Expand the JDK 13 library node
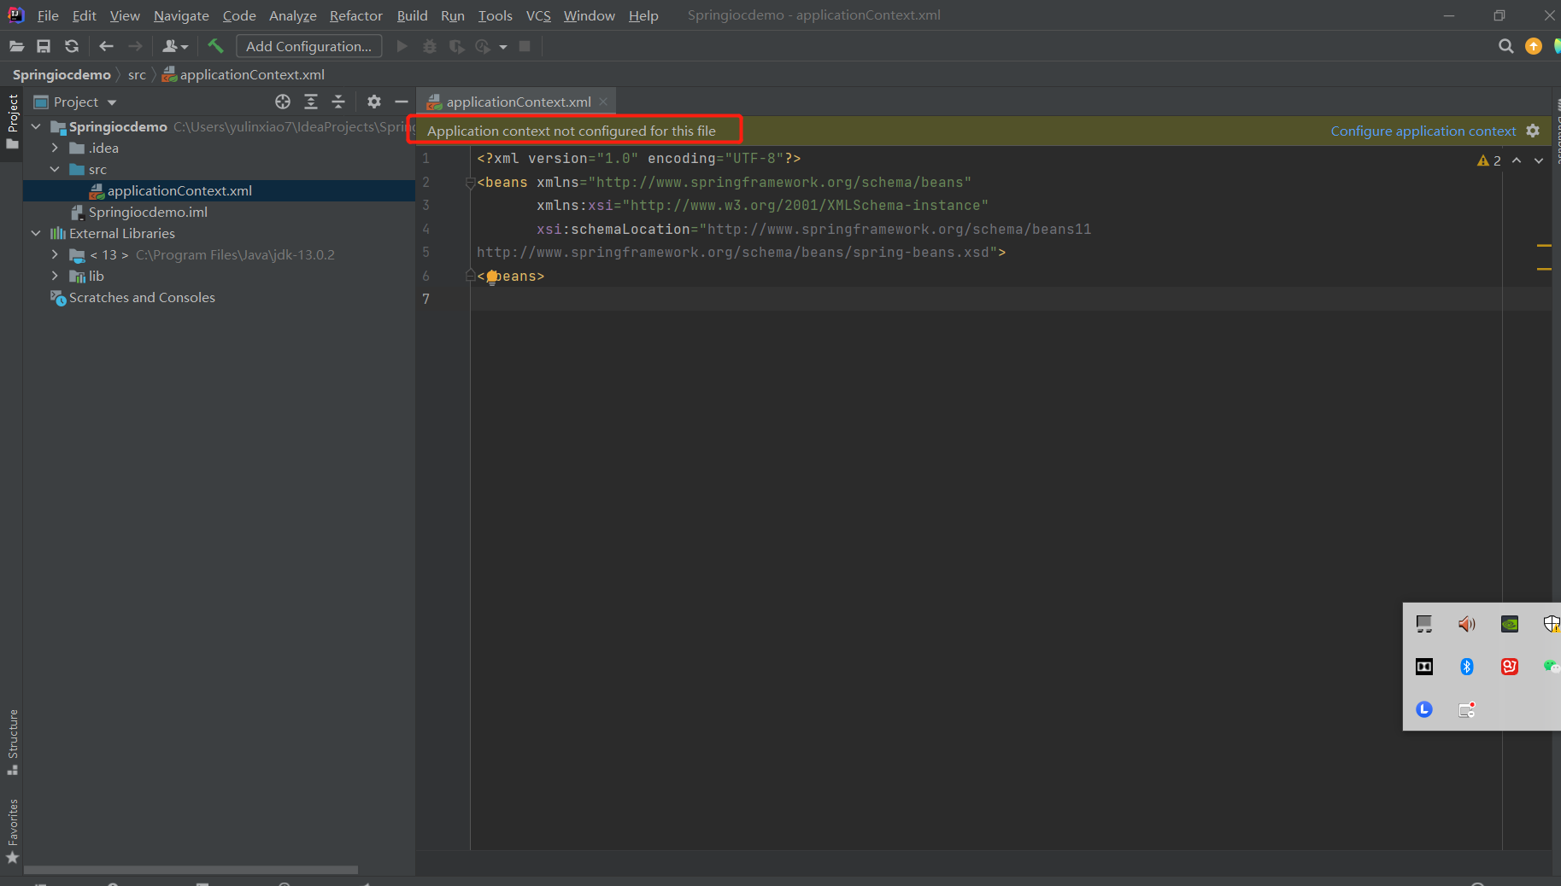The height and width of the screenshot is (886, 1561). pyautogui.click(x=55, y=254)
